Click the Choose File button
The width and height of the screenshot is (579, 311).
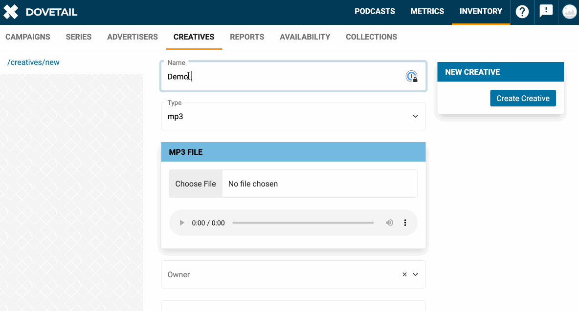coord(196,184)
